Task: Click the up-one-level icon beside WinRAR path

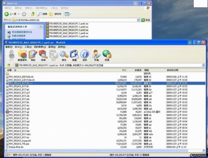Action: click(x=9, y=65)
